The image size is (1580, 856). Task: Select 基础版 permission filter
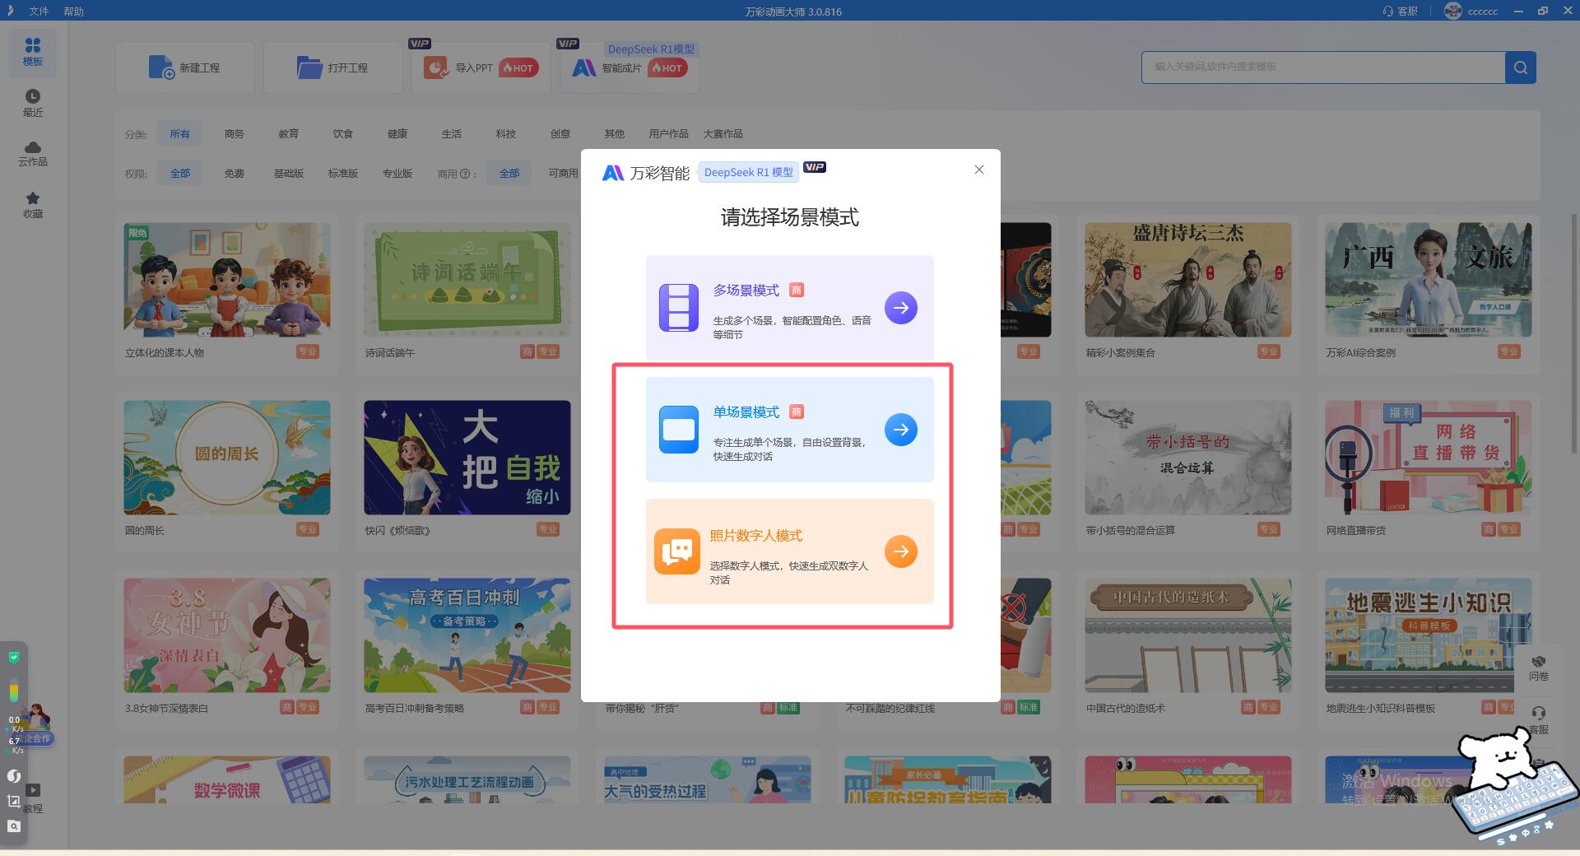coord(289,174)
